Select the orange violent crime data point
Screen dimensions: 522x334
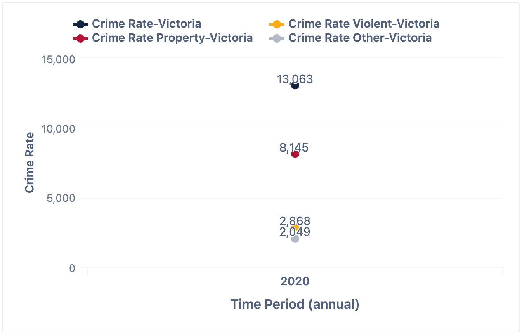click(296, 227)
